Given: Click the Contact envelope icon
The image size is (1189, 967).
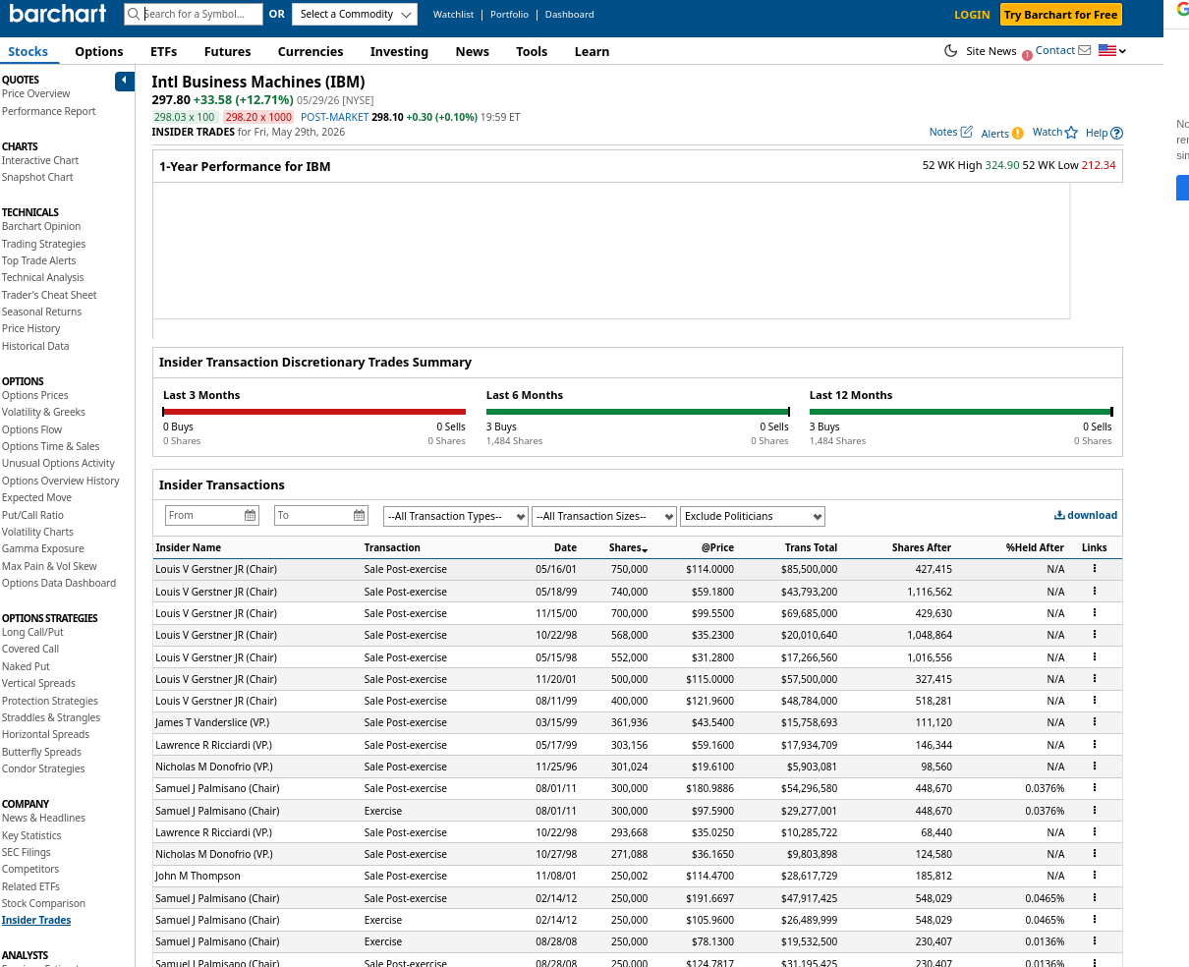Looking at the screenshot, I should [1084, 50].
